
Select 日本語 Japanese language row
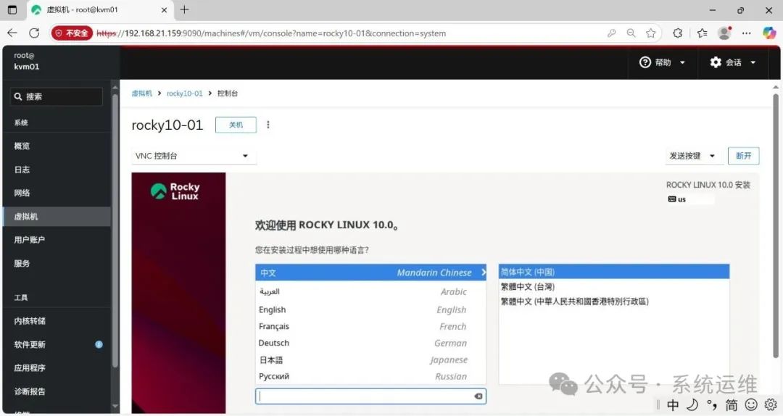(x=370, y=359)
